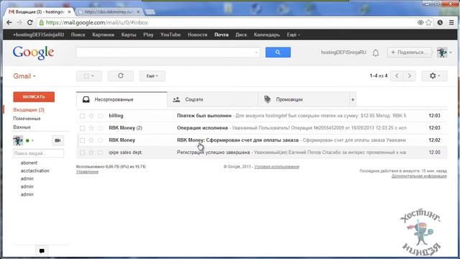This screenshot has width=460, height=259.
Task: Open Условия использования link
Action: tap(277, 167)
